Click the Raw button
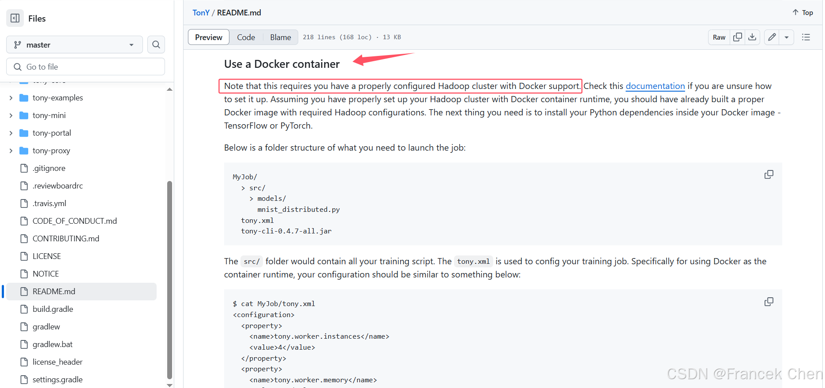The image size is (825, 388). (719, 37)
